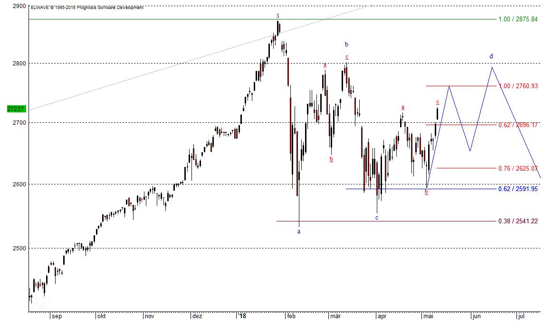
Task: Click the purple wave "3" label at the peak
Action: click(x=277, y=16)
